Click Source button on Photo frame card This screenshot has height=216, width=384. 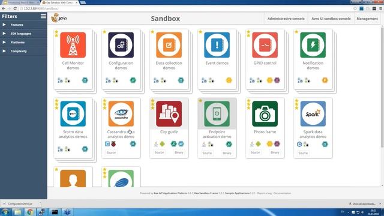tap(255, 152)
